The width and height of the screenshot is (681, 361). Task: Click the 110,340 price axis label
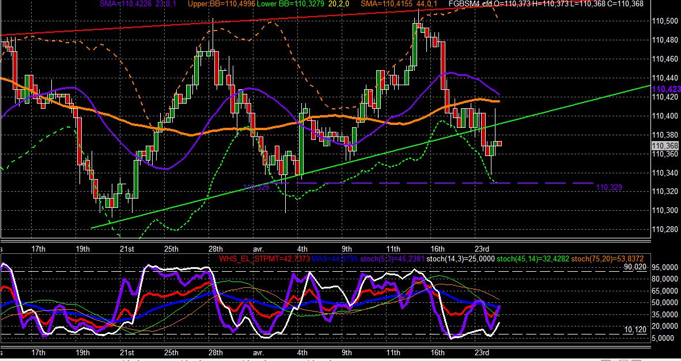(664, 173)
